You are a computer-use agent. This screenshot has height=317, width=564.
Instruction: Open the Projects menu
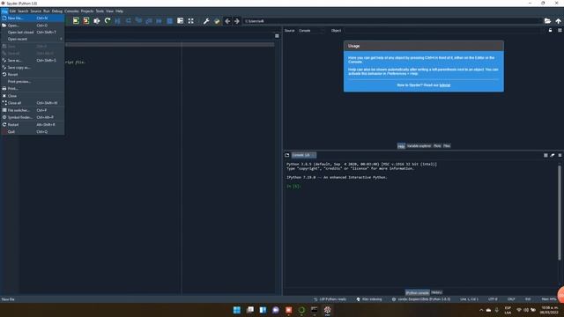87,11
